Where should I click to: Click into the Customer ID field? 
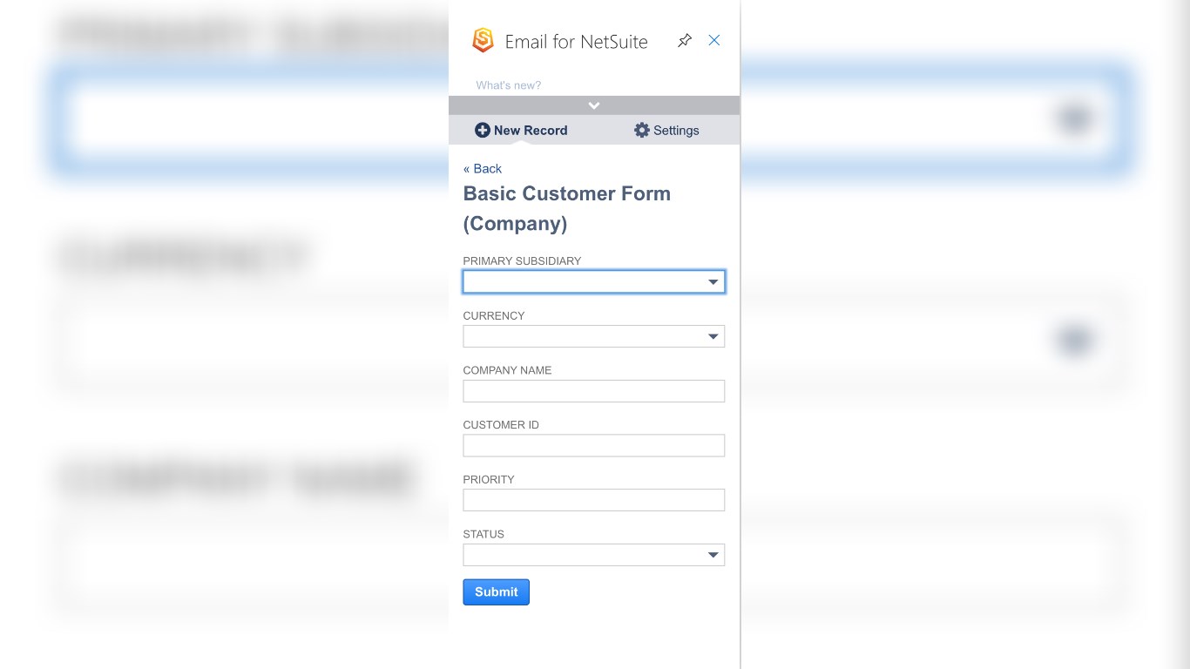(x=593, y=446)
